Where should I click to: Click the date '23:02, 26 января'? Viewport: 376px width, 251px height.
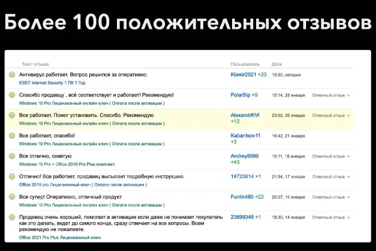coord(288,115)
